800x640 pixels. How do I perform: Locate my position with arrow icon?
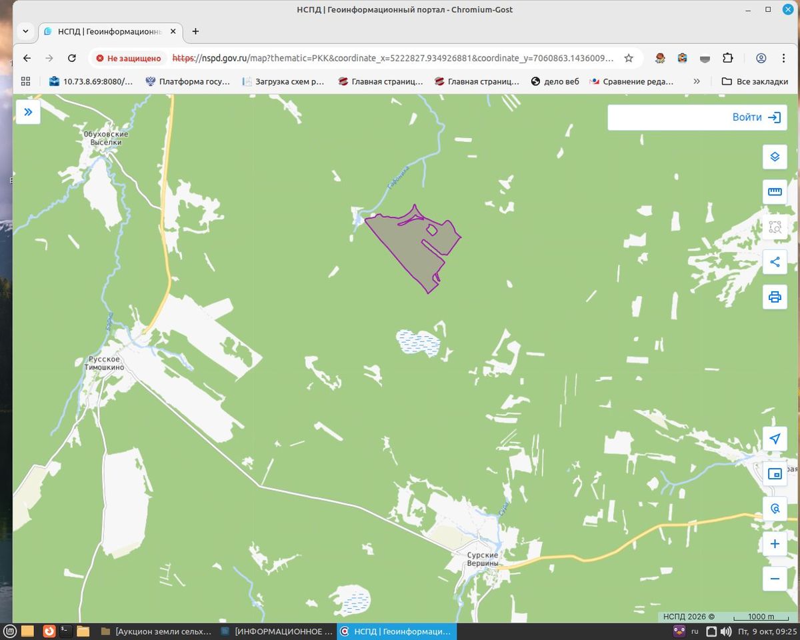pos(775,439)
